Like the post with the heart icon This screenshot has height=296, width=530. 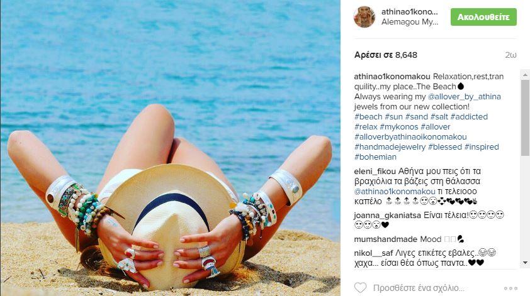pos(360,288)
